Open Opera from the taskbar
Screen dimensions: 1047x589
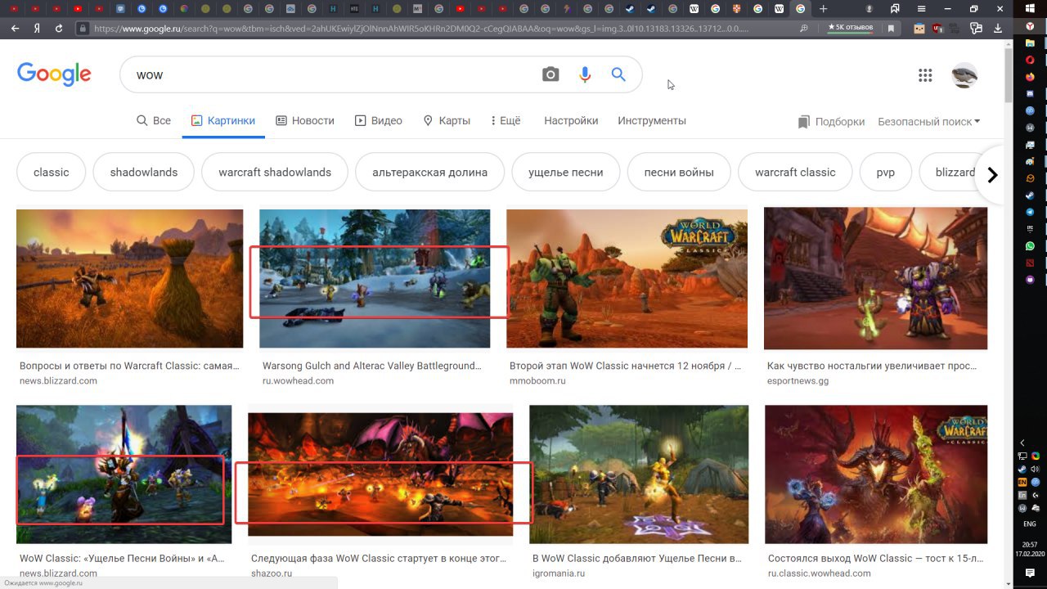(1030, 60)
